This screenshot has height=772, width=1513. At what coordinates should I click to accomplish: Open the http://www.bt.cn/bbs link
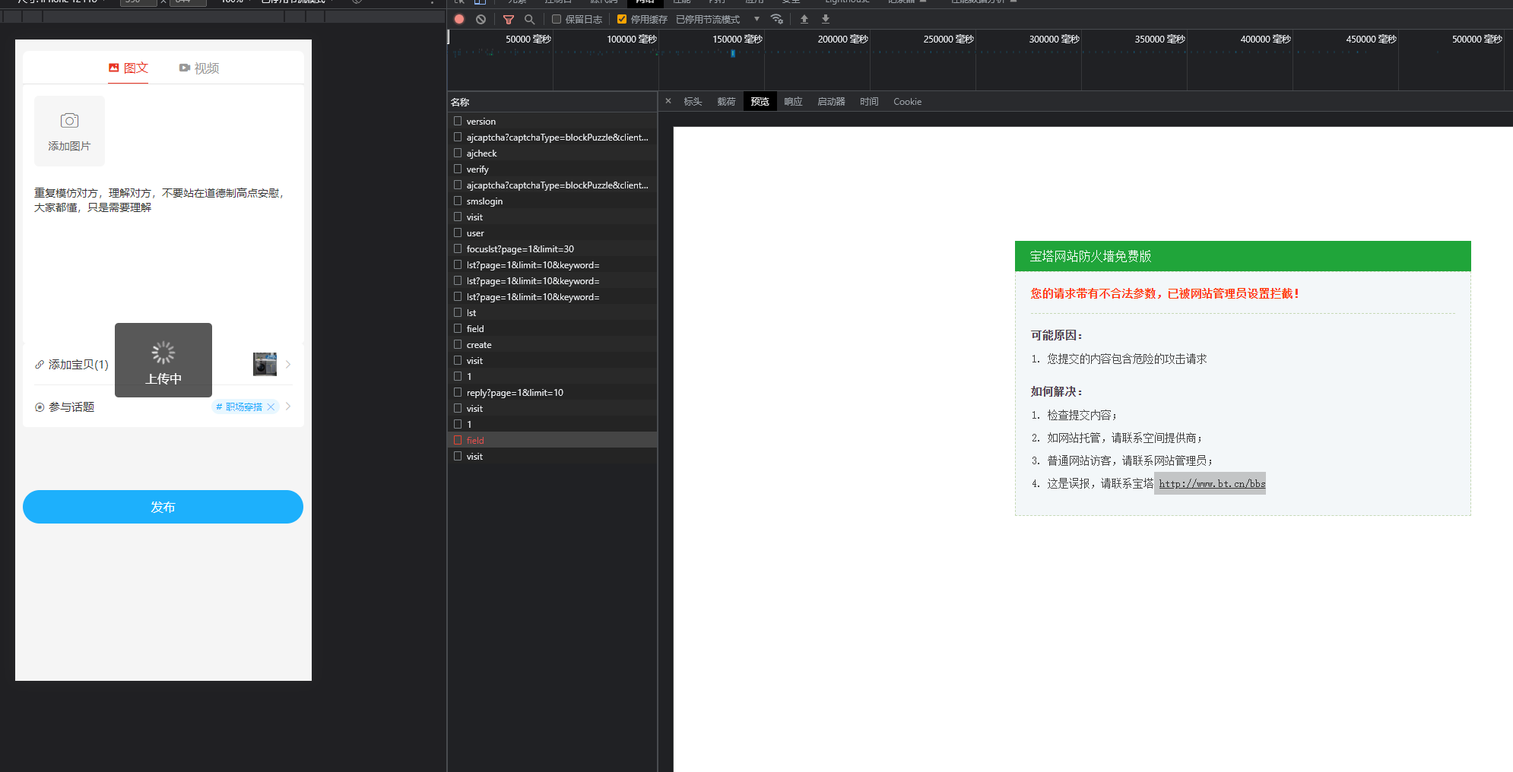tap(1212, 483)
